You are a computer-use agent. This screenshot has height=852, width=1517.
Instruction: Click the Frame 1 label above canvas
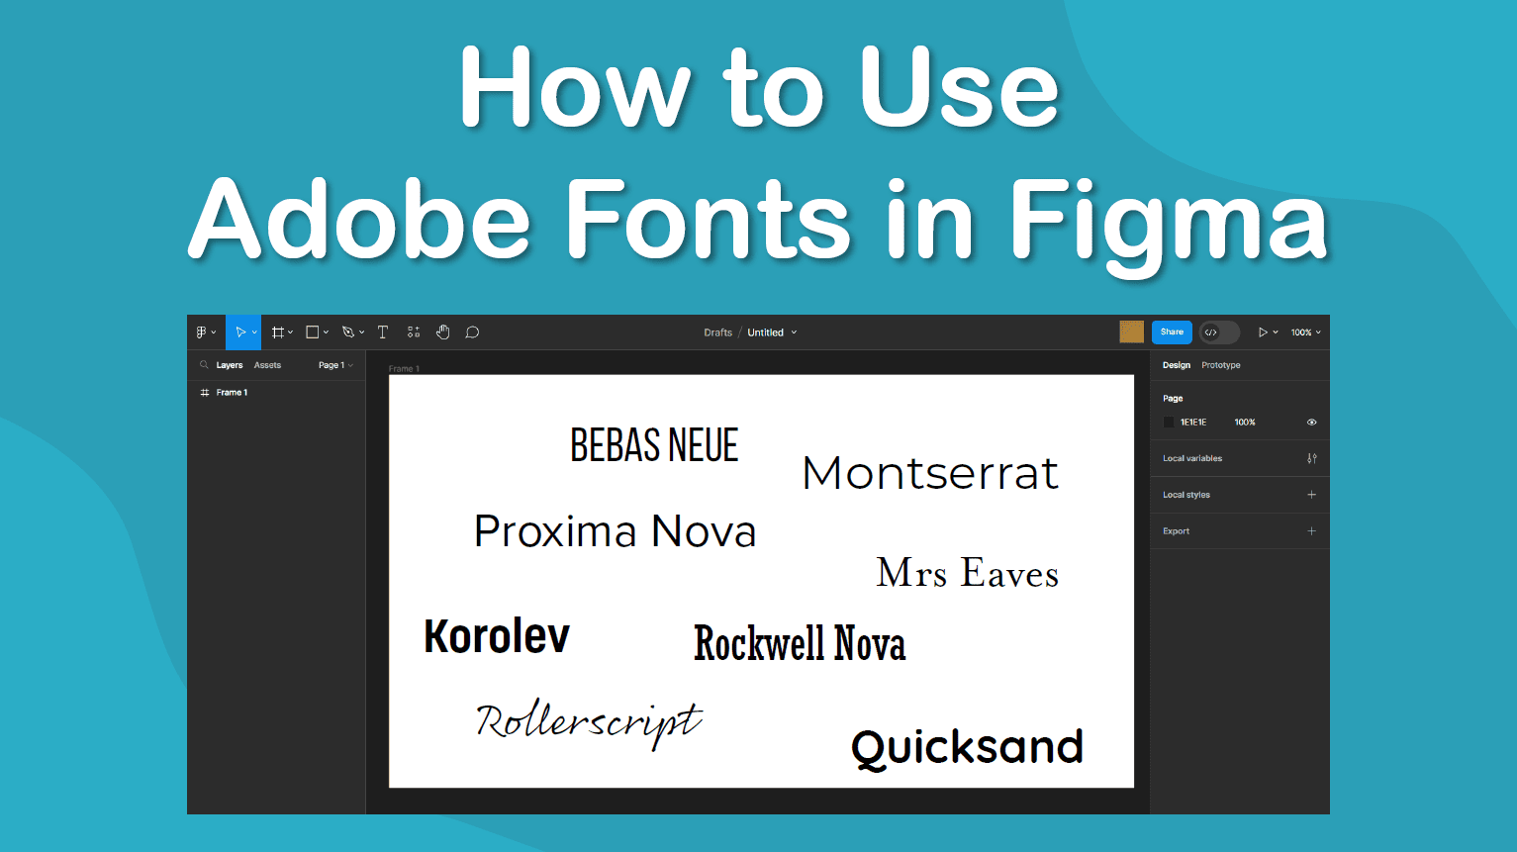point(404,369)
